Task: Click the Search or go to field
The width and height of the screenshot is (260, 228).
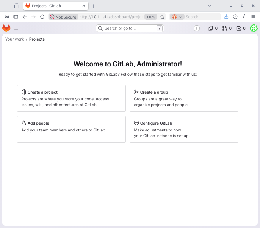Action: [130, 28]
